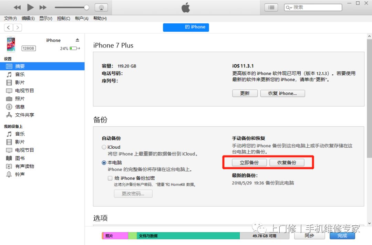Click the 更改密码... button
The width and height of the screenshot is (372, 245).
click(133, 194)
